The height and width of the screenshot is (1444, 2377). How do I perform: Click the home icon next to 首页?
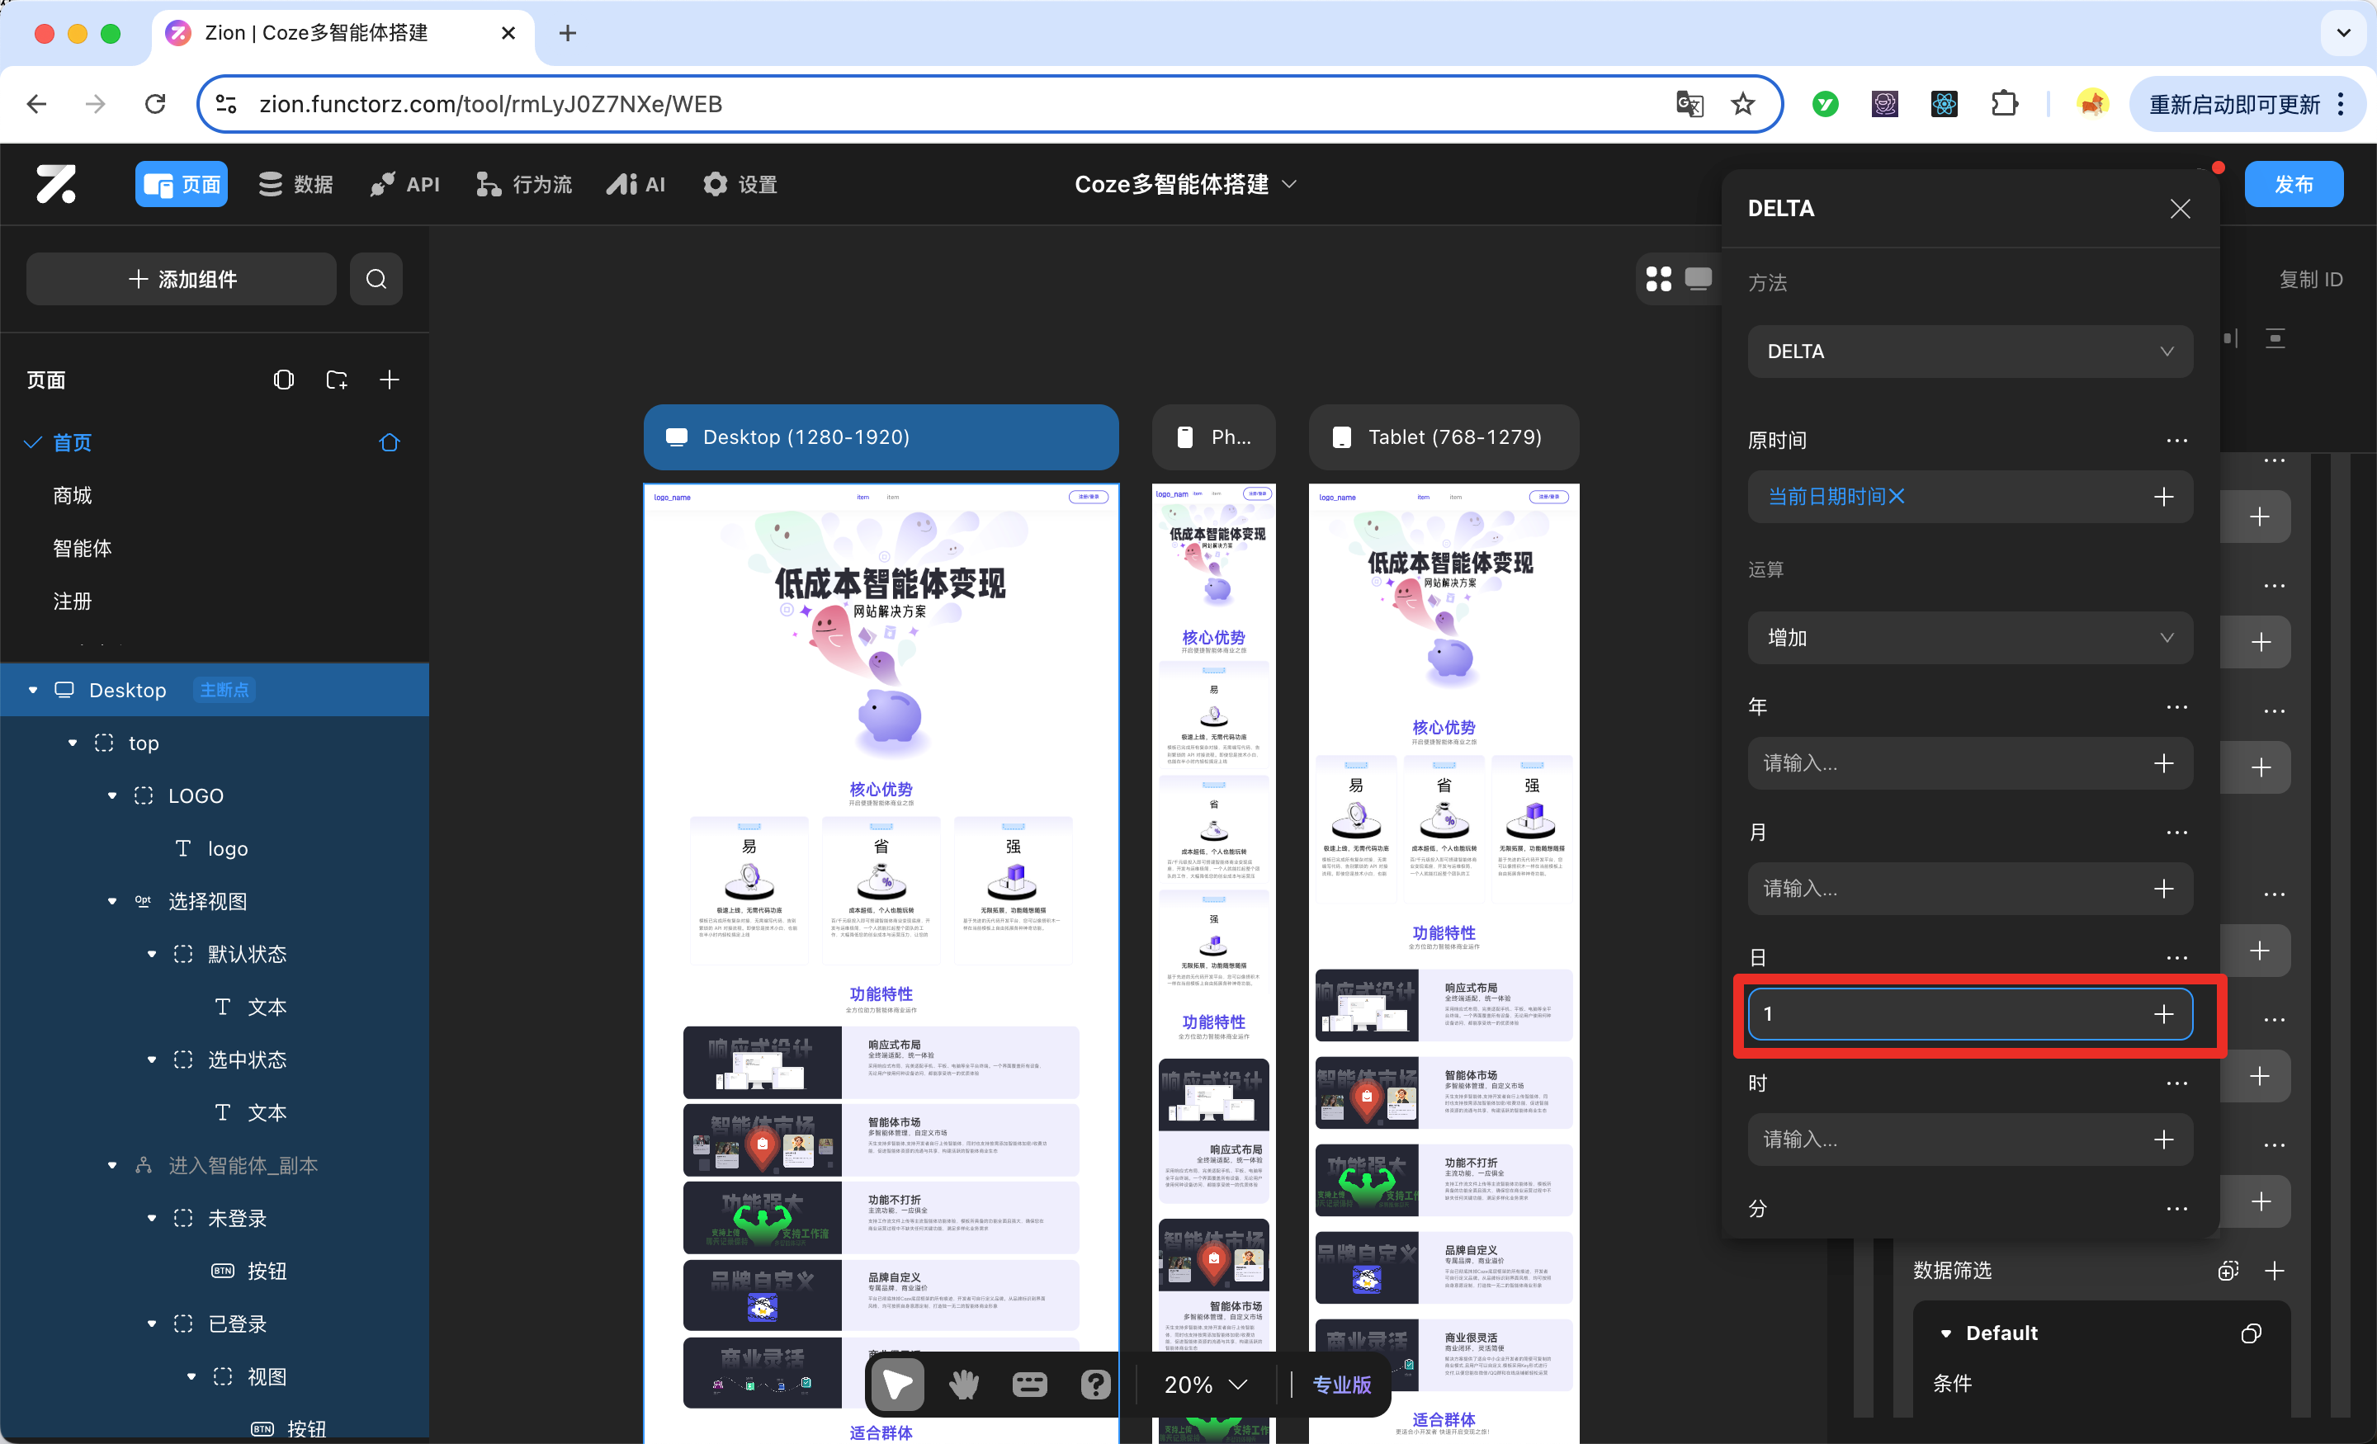point(389,443)
